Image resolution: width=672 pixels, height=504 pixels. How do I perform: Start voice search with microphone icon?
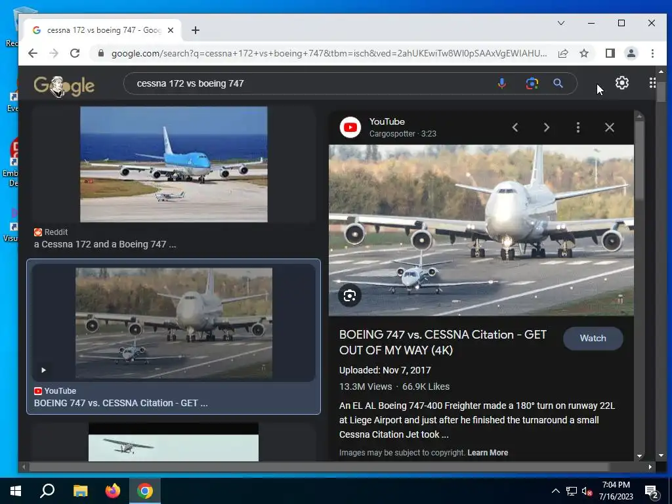[502, 83]
